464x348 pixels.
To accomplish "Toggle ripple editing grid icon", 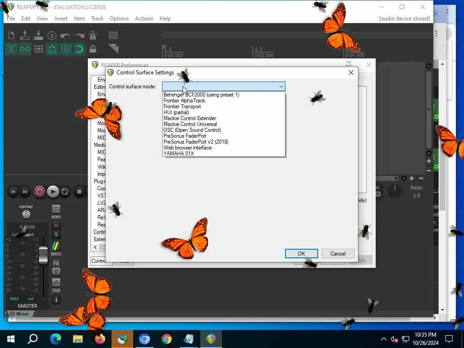I will pyautogui.click(x=39, y=49).
